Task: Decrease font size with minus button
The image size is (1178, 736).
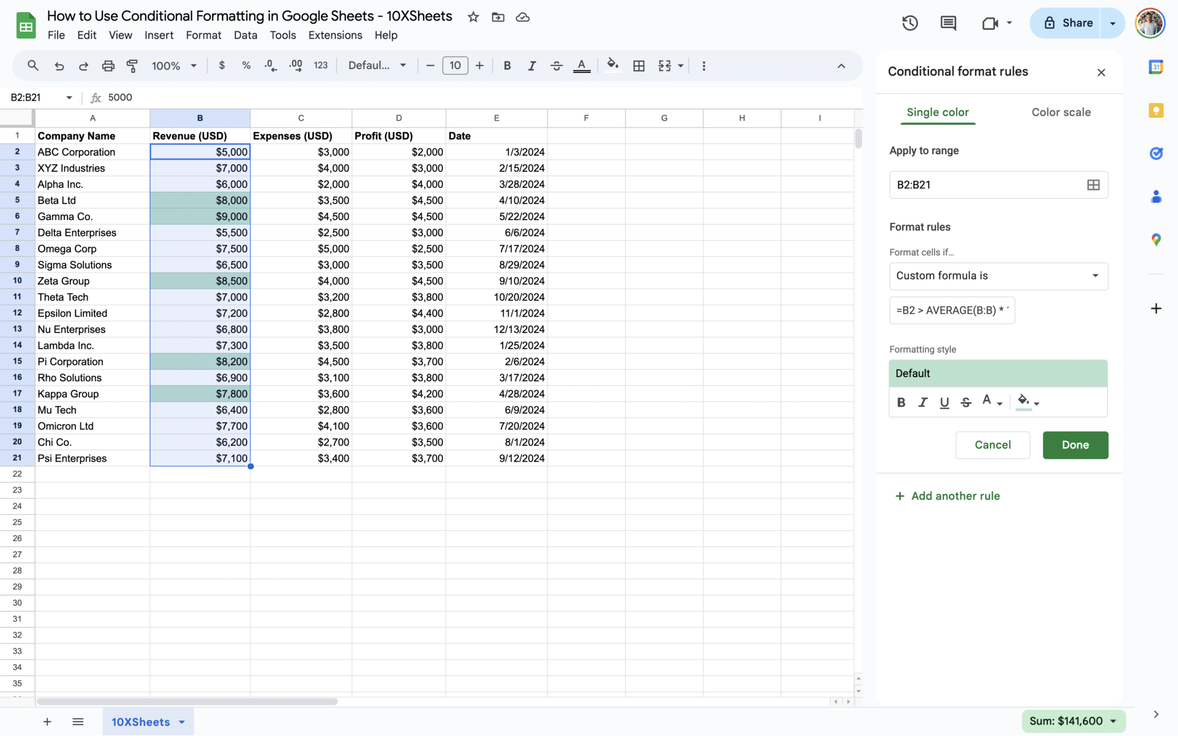Action: click(430, 66)
